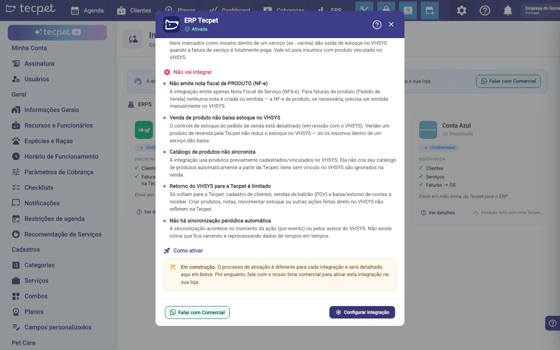The width and height of the screenshot is (560, 350).
Task: Open Categorias in sidebar
Action: click(40, 265)
